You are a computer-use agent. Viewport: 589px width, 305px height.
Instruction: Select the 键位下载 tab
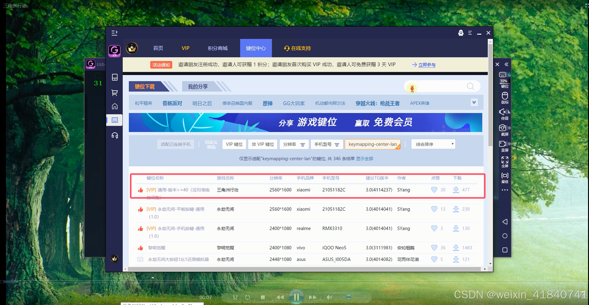pyautogui.click(x=145, y=87)
